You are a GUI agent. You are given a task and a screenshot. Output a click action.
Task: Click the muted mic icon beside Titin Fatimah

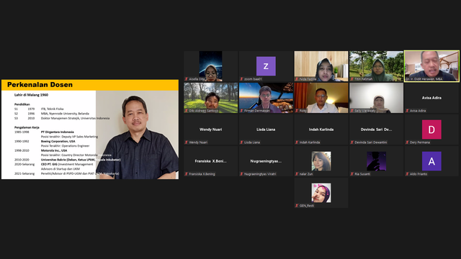coord(352,79)
